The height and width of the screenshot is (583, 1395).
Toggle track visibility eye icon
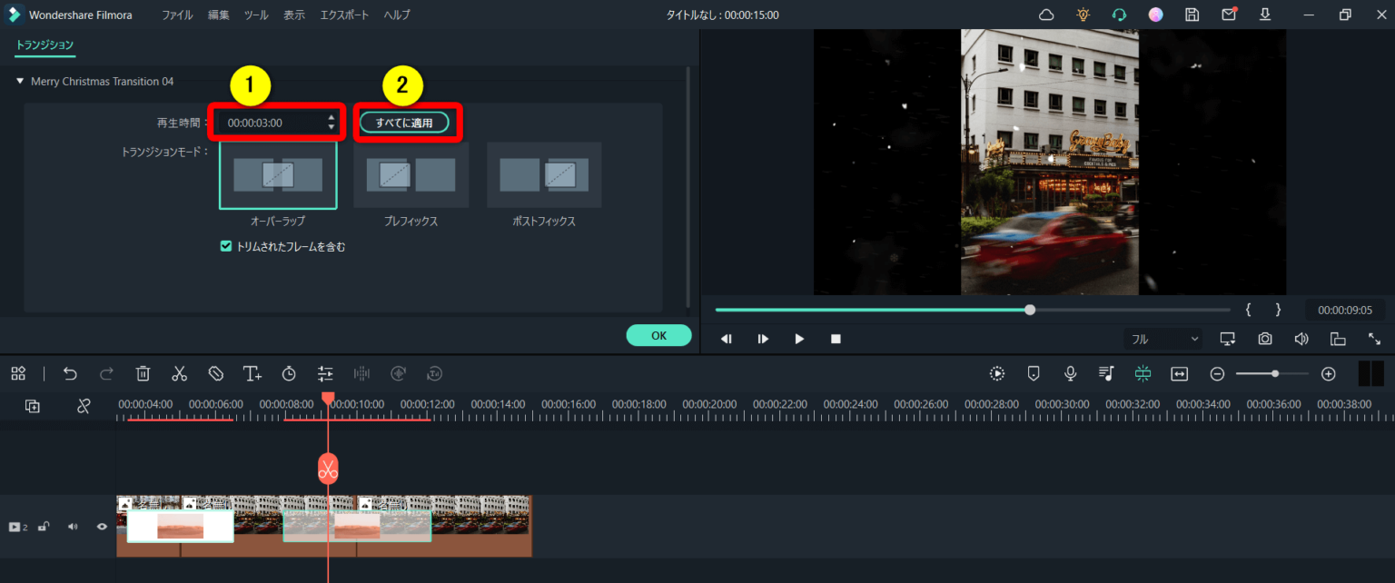click(x=102, y=527)
